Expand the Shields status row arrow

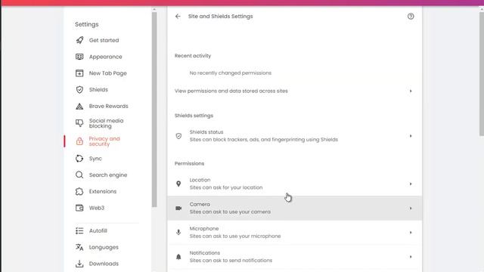pos(411,136)
